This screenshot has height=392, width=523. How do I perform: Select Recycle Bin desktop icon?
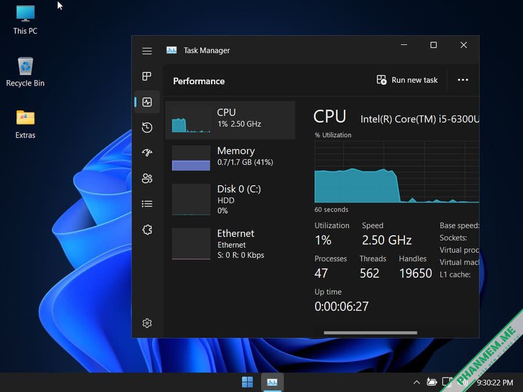[26, 71]
